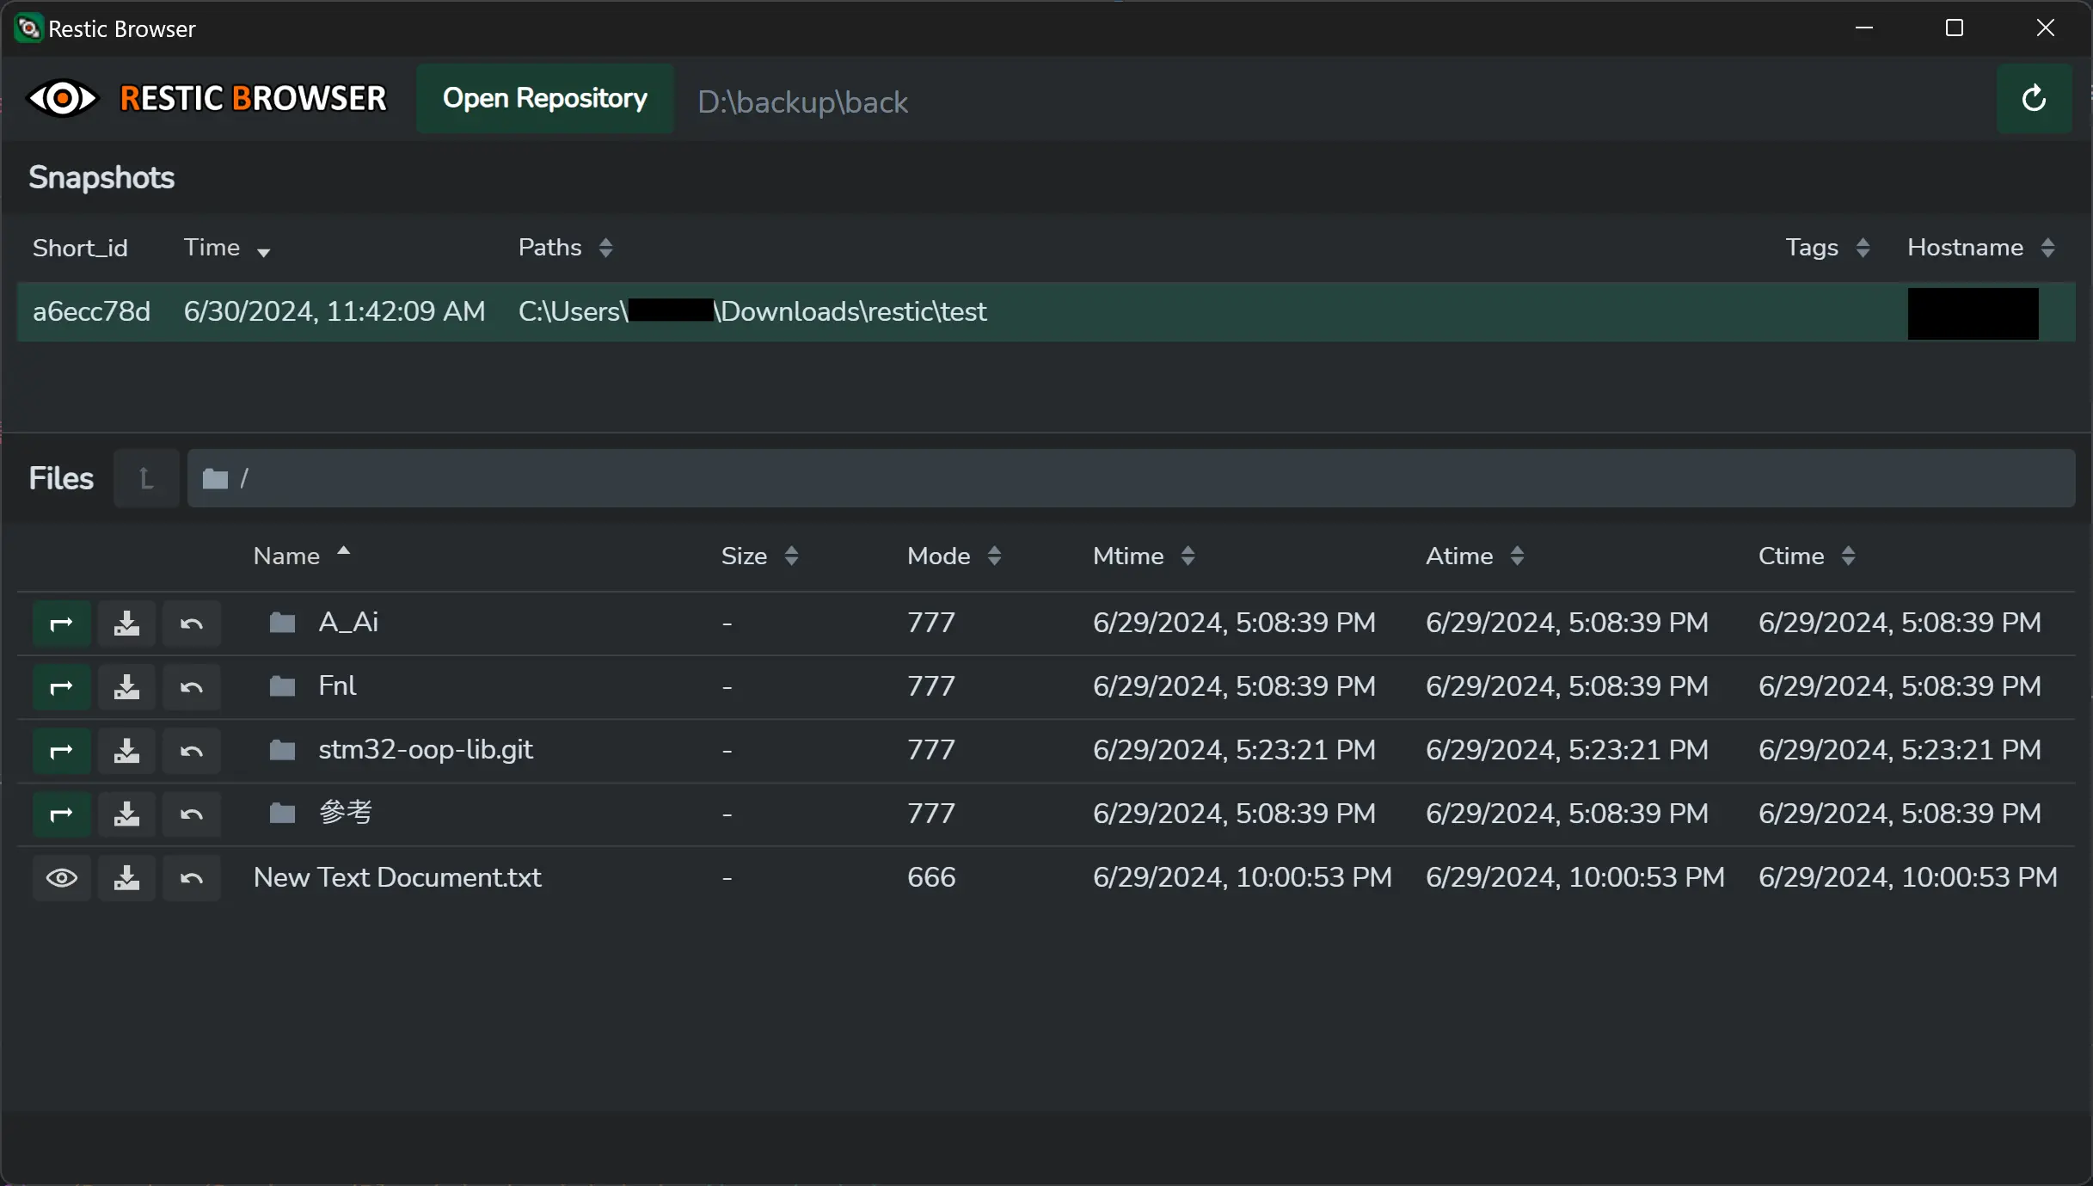Click the folder icon in path bar
2093x1186 pixels.
coord(215,478)
